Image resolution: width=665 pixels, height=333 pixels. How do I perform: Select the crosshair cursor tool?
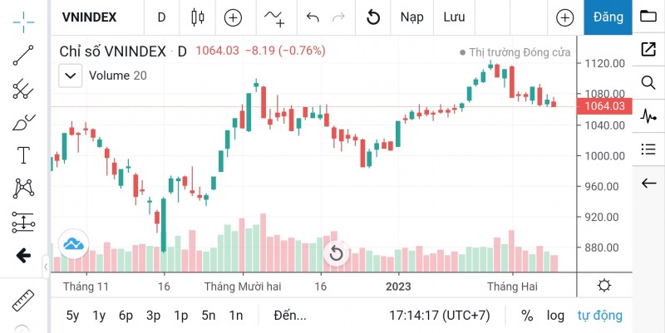pyautogui.click(x=24, y=17)
